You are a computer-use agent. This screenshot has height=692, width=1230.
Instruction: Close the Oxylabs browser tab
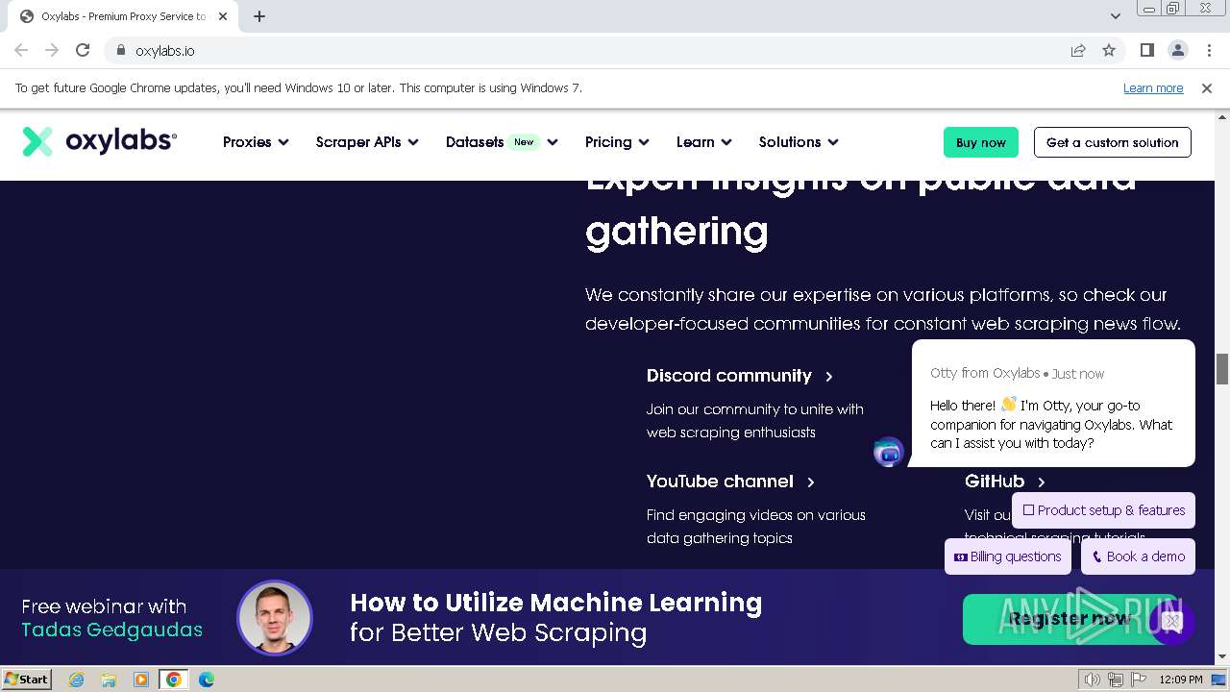click(223, 16)
